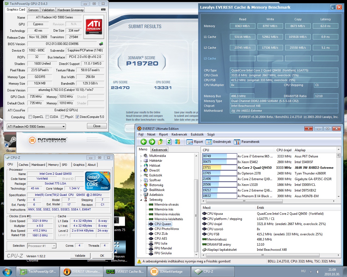347x277 pixels.
Task: Click the JW-X48D2-Extreme motherboard link
Action: (x=246, y=111)
